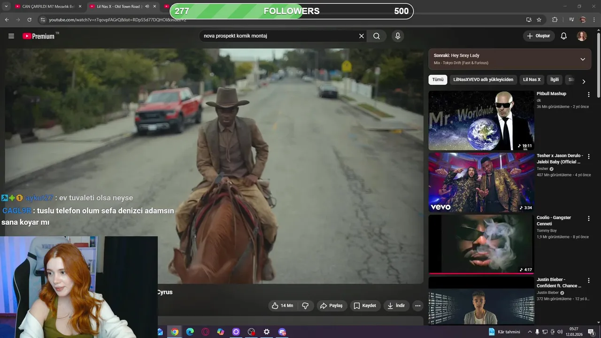Open Discord from the taskbar
The width and height of the screenshot is (601, 338).
pyautogui.click(x=282, y=332)
